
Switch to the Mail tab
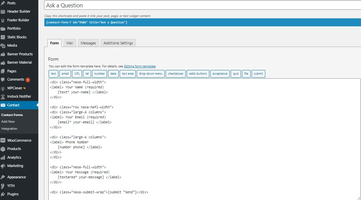click(x=70, y=43)
